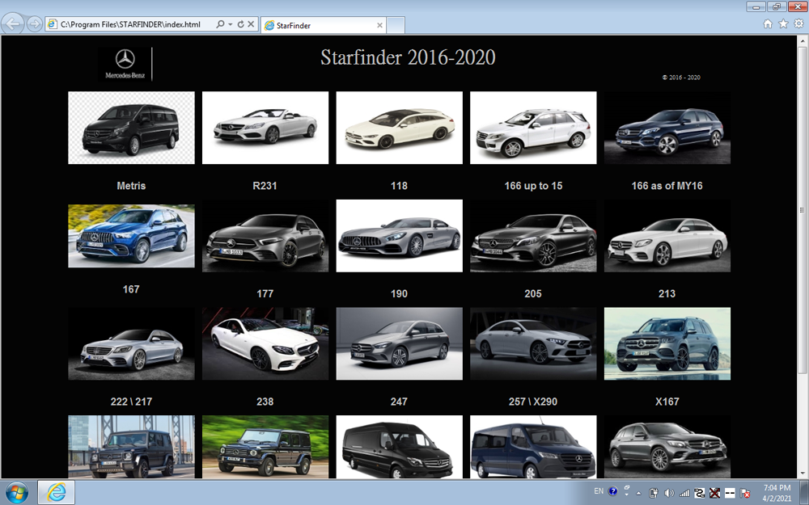Click the 238 model label
The height and width of the screenshot is (505, 809).
click(x=265, y=402)
